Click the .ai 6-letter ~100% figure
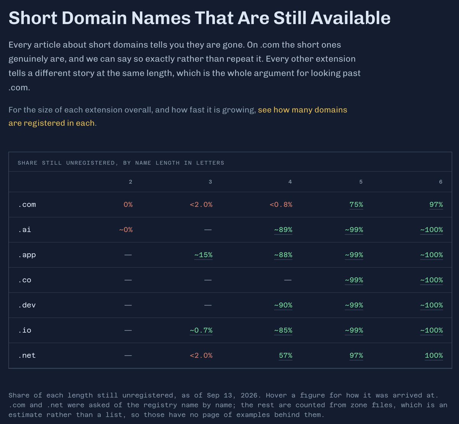This screenshot has height=424, width=459. (431, 230)
